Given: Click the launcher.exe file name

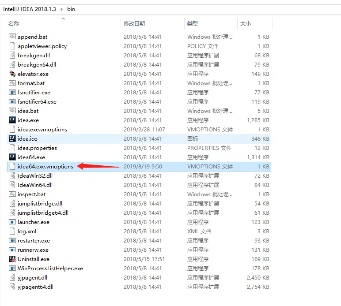Looking at the screenshot, I should coord(34,222).
